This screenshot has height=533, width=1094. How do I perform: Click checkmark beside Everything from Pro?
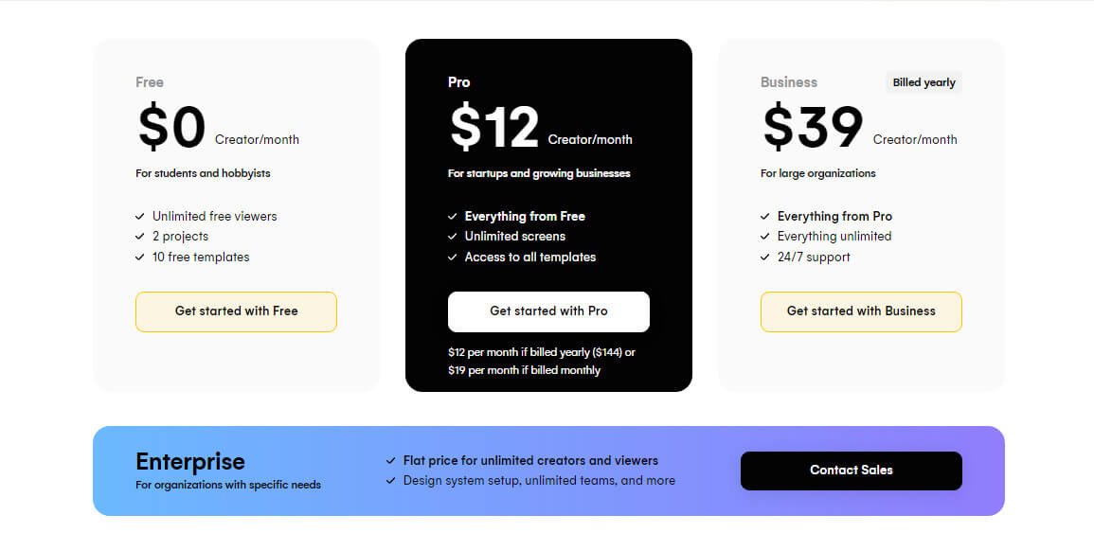765,217
